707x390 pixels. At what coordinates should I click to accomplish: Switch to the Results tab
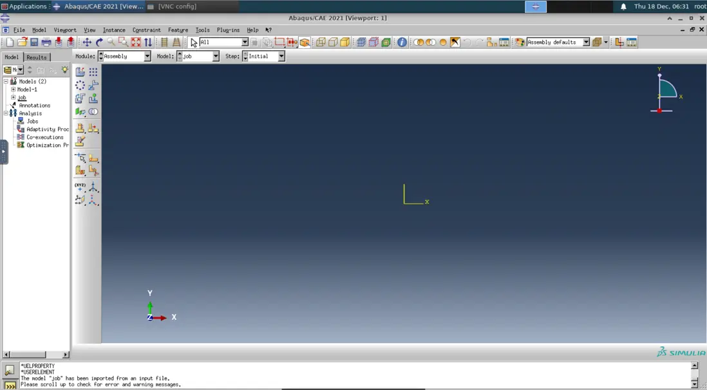[x=37, y=57]
